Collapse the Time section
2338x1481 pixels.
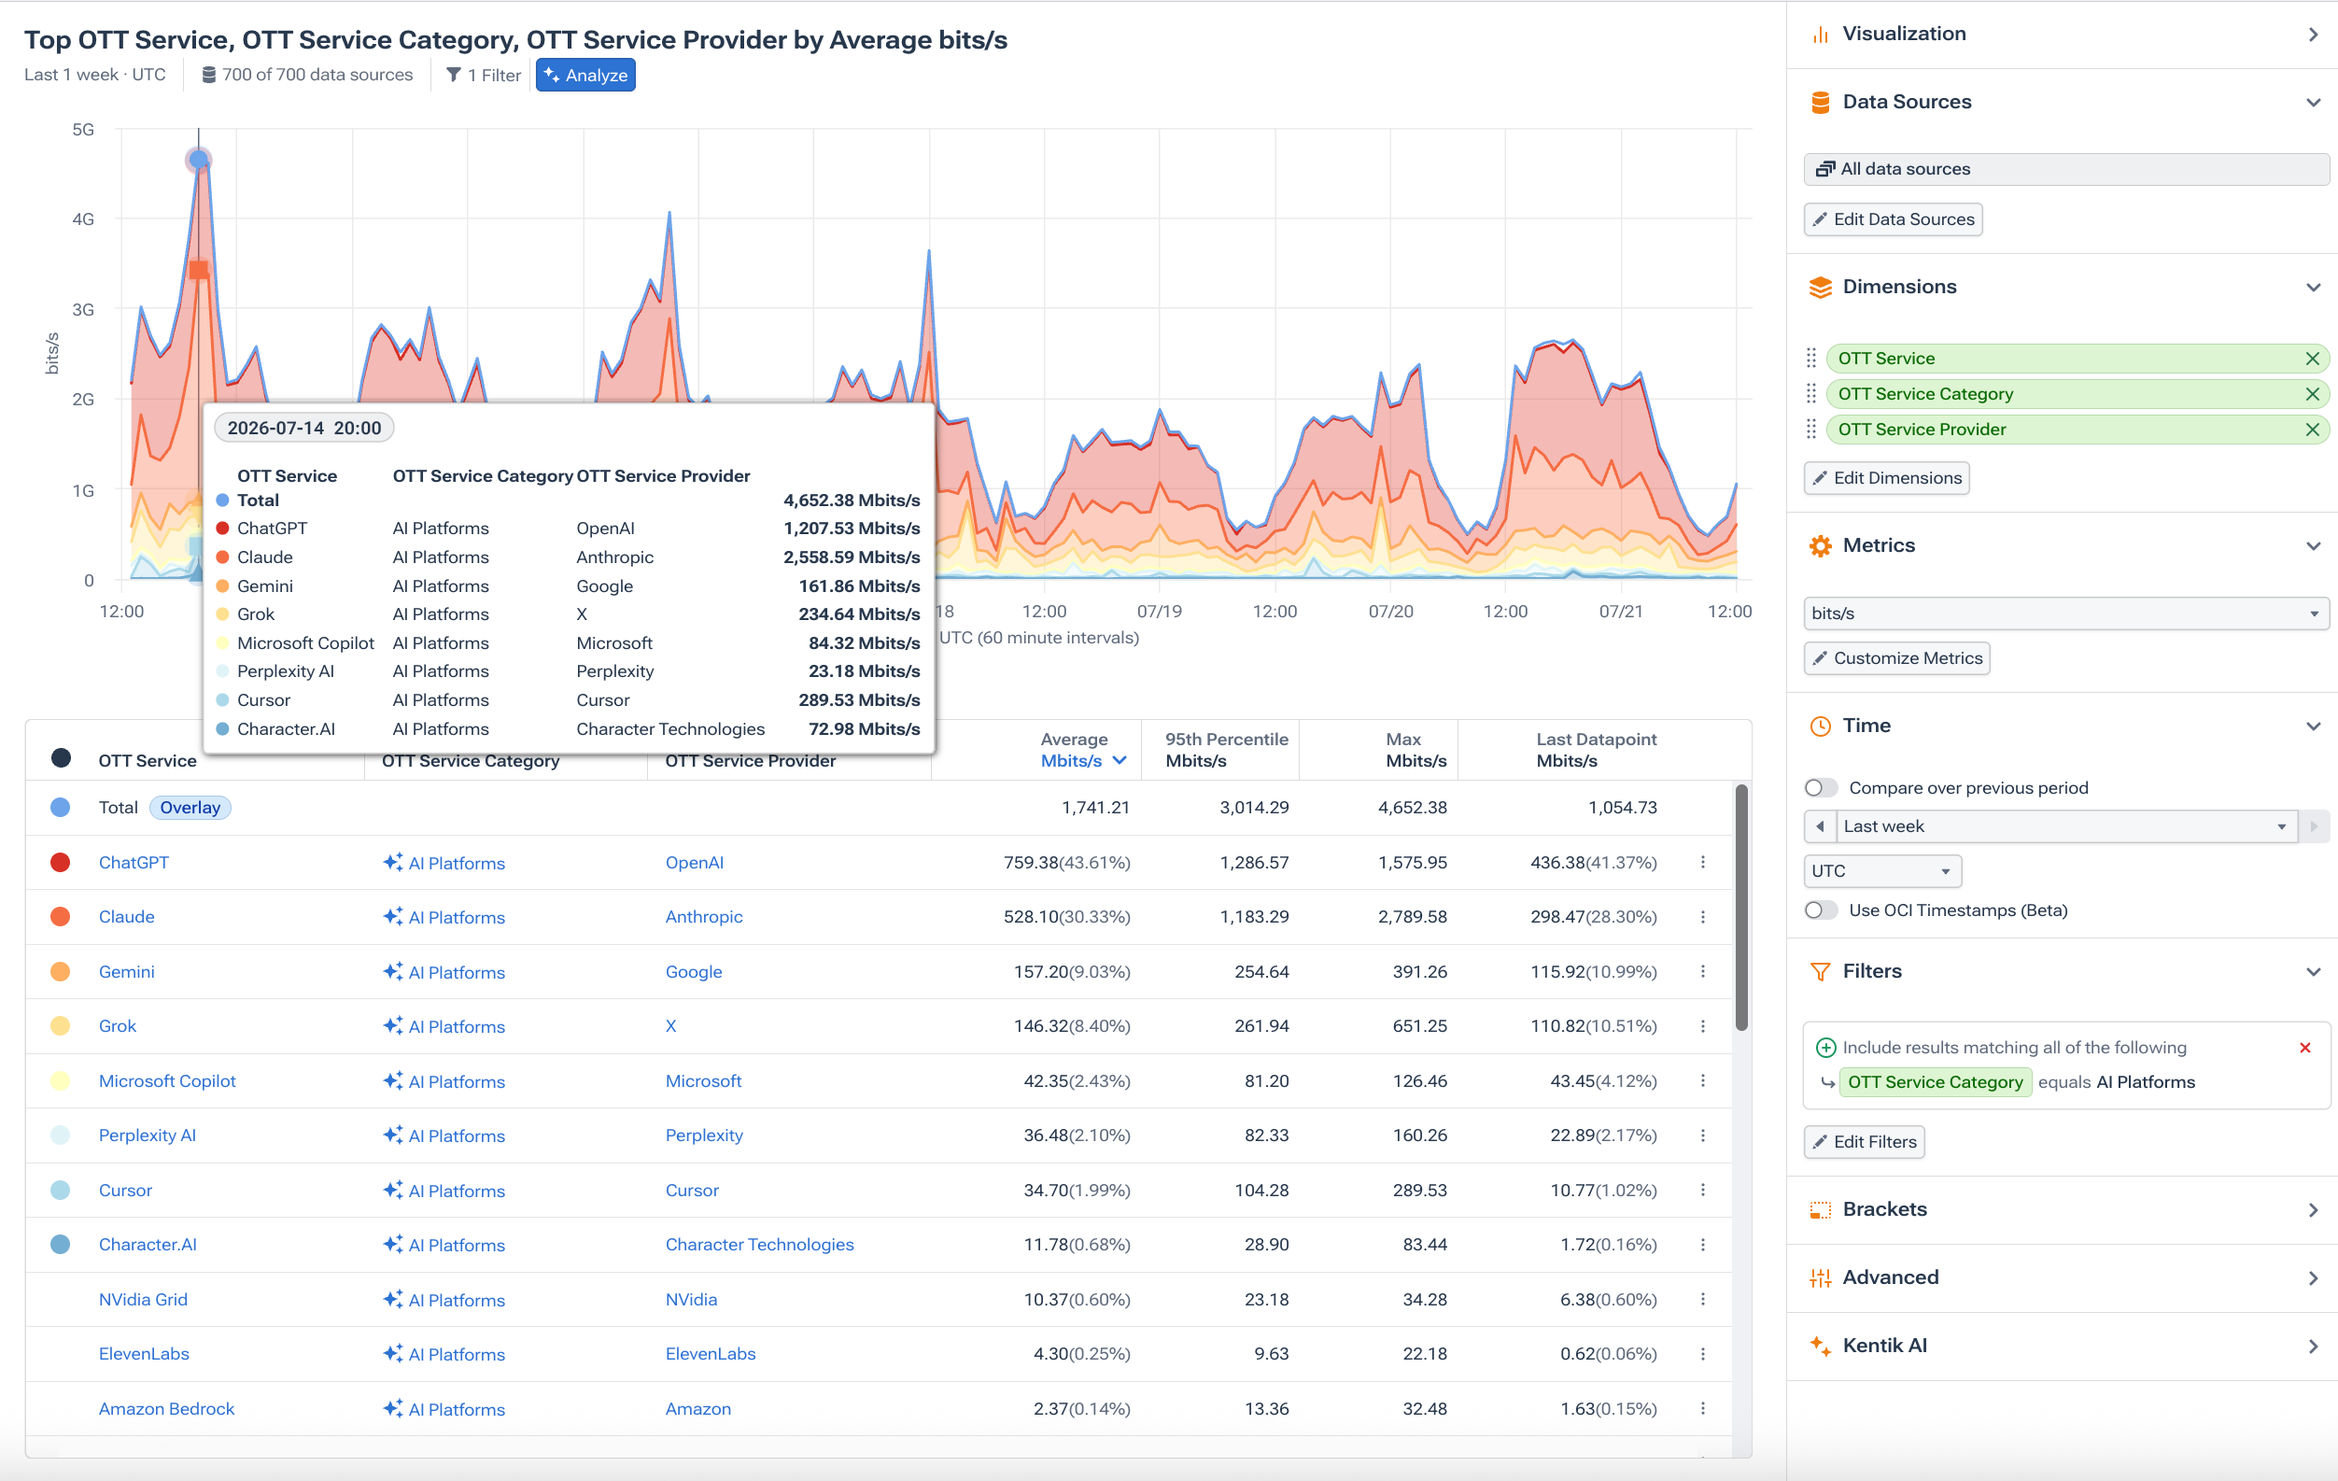point(2313,726)
